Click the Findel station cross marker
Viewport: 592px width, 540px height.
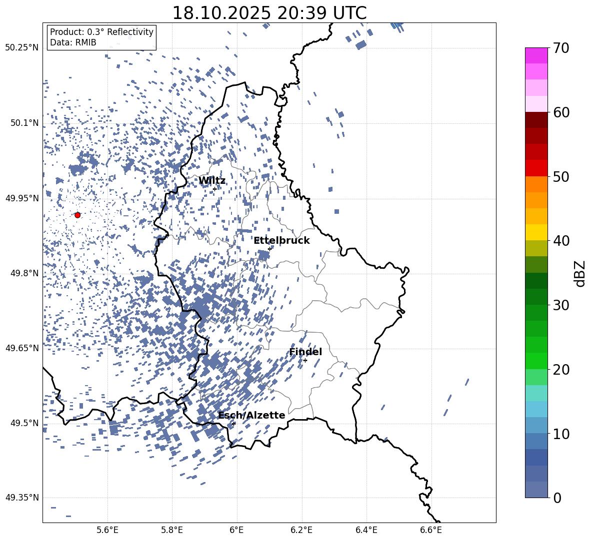coord(305,361)
